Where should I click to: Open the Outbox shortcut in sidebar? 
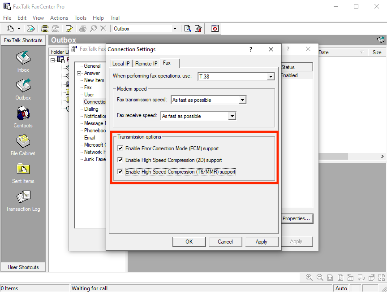(x=23, y=89)
